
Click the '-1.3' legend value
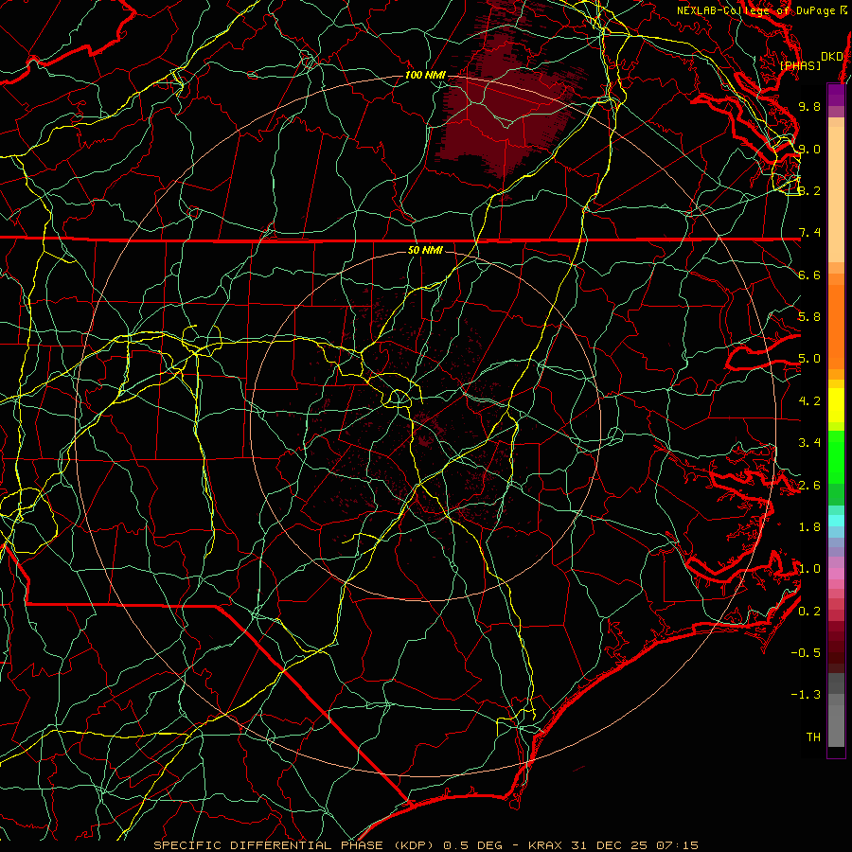tap(806, 695)
